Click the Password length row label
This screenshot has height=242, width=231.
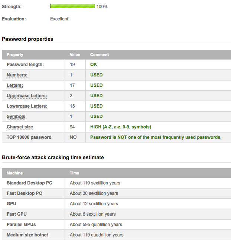tap(25, 65)
